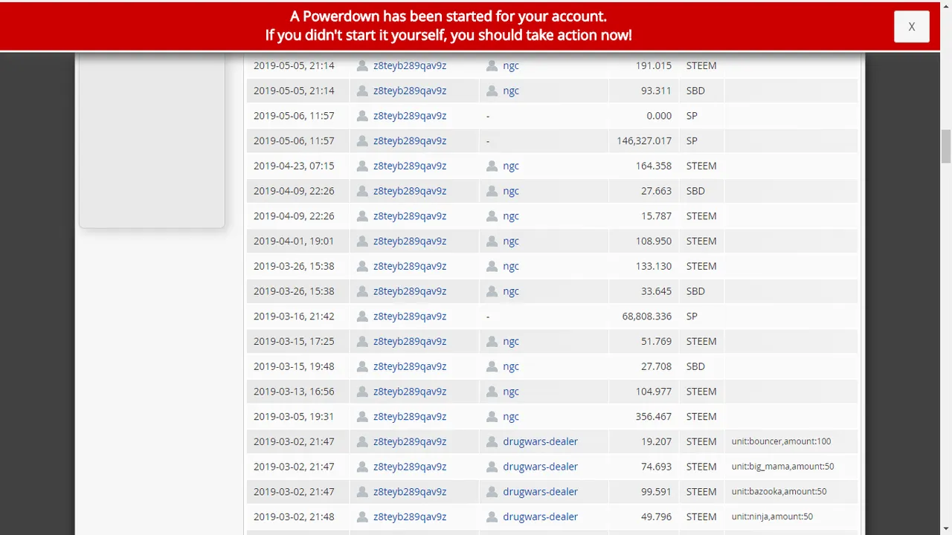Open ngc link in the 27.708 SBD row
952x535 pixels.
tap(511, 366)
